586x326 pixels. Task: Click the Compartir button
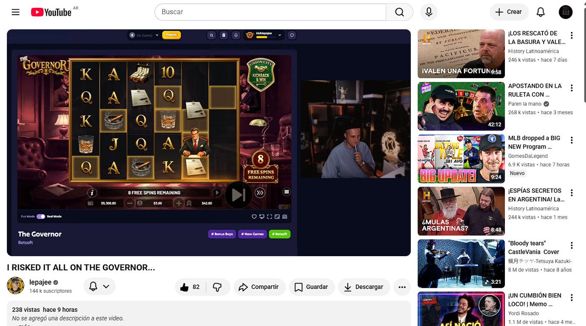click(259, 287)
